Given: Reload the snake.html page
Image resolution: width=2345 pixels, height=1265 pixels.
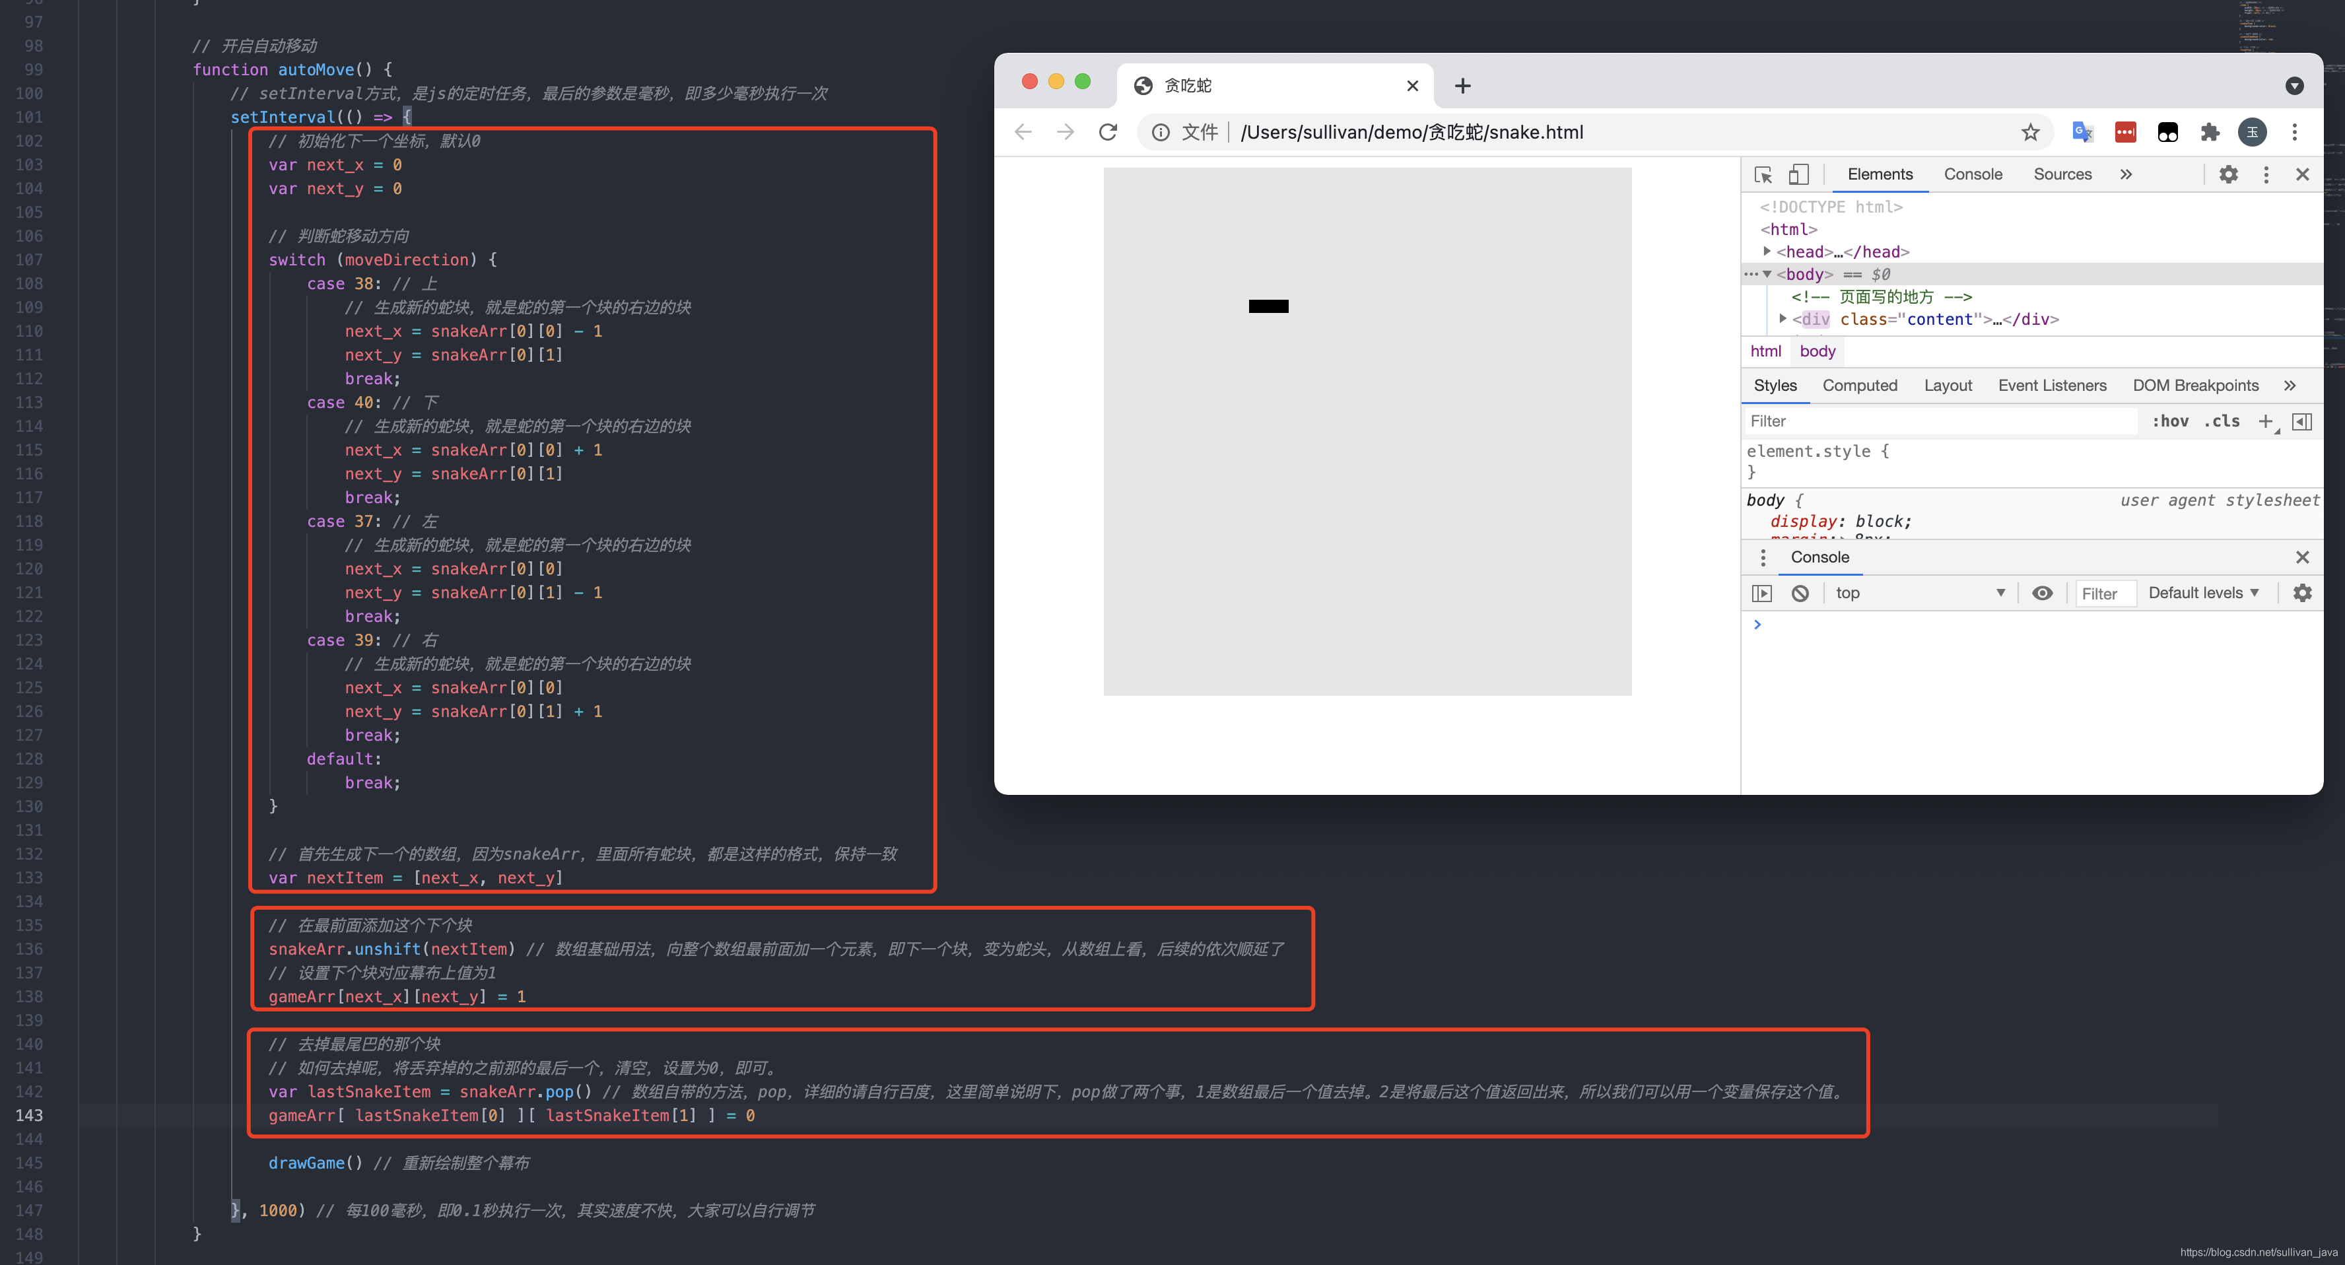Looking at the screenshot, I should tap(1108, 132).
